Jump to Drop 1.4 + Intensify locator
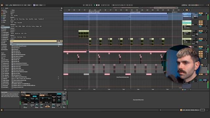The height and width of the screenshot is (118, 210). tap(136, 12)
